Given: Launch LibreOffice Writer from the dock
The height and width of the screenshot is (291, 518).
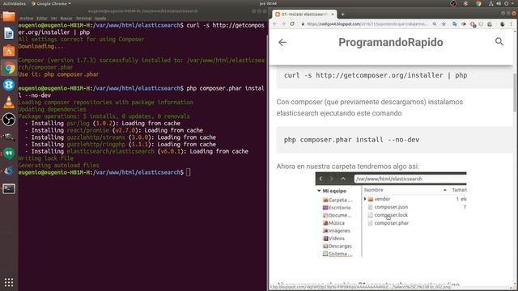Looking at the screenshot, I should (x=9, y=34).
